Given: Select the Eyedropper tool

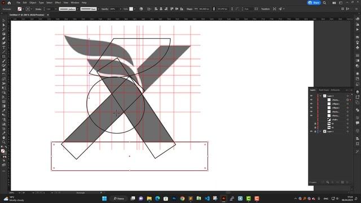Looking at the screenshot, I should coord(4,111).
